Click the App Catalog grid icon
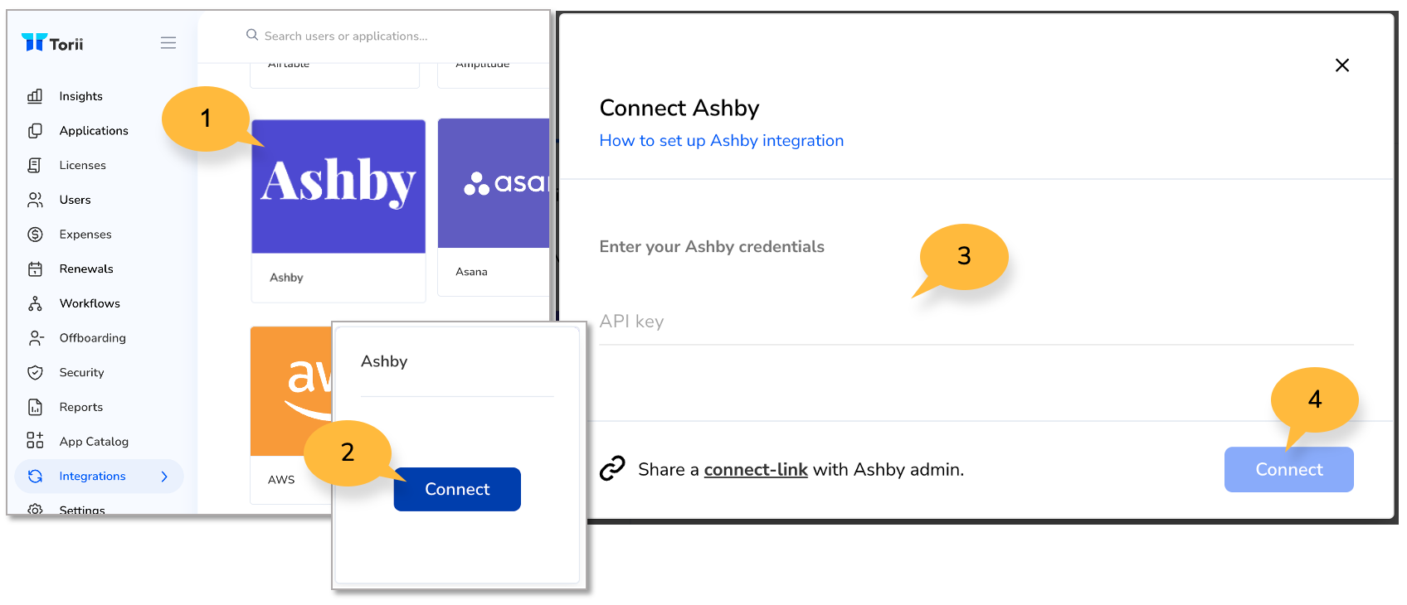This screenshot has width=1407, height=605. (35, 441)
